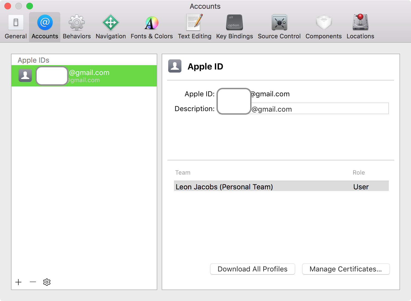This screenshot has width=411, height=301.
Task: Add a new Apple ID account
Action: pos(18,282)
